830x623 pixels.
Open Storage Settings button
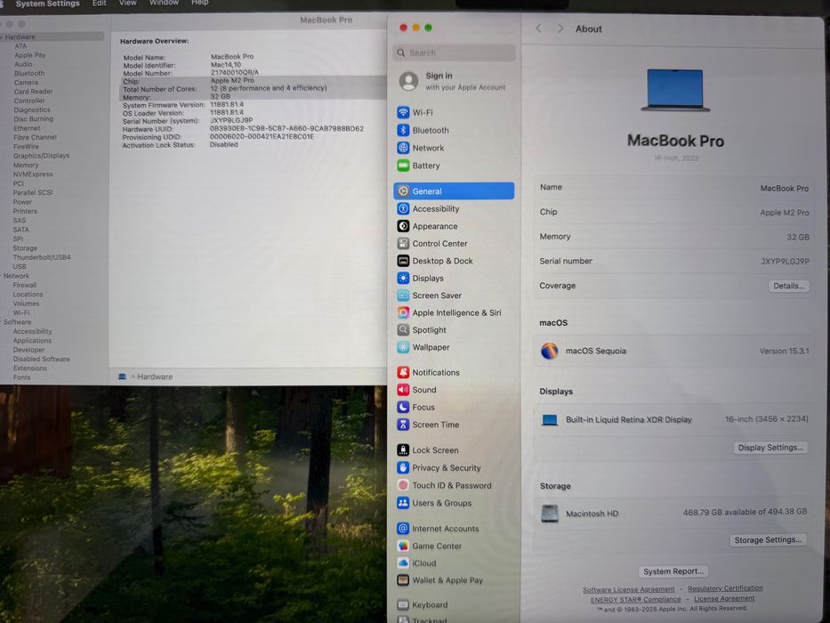coord(768,540)
